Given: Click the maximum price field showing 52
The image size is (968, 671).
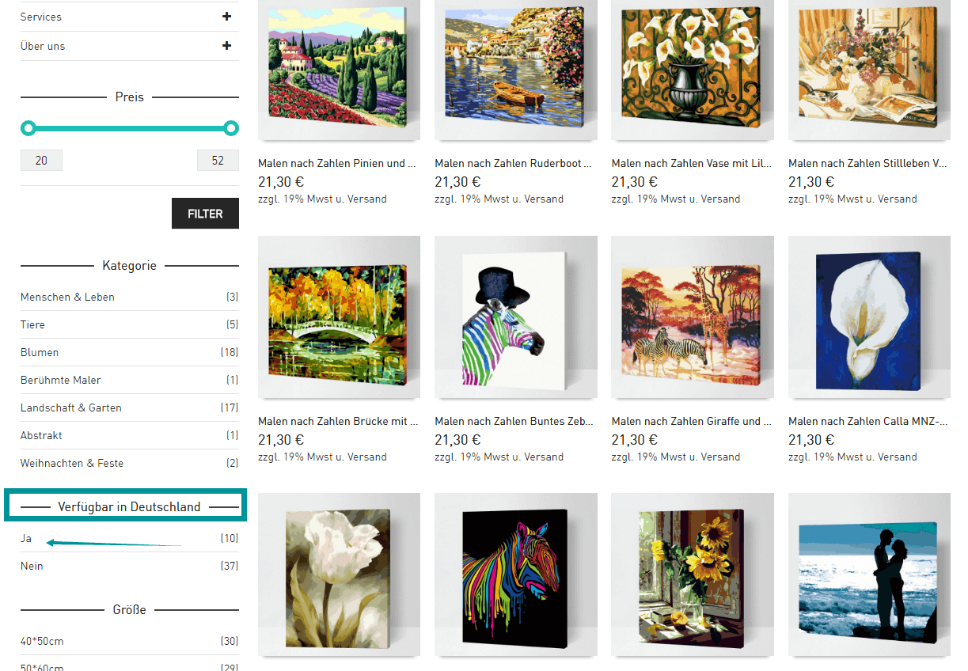Looking at the screenshot, I should pos(218,161).
